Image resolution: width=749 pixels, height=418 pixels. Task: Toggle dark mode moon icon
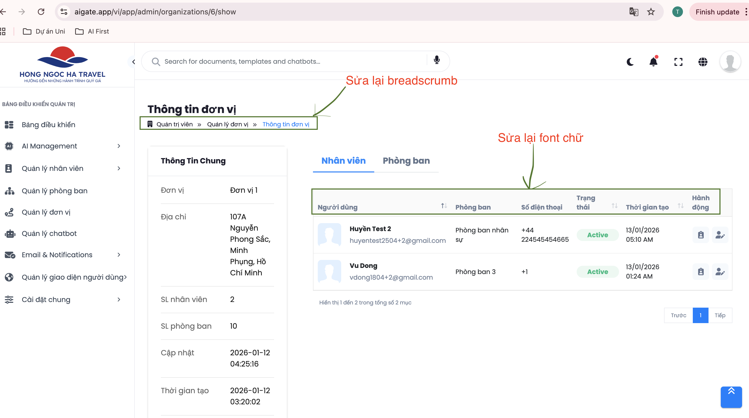point(630,62)
